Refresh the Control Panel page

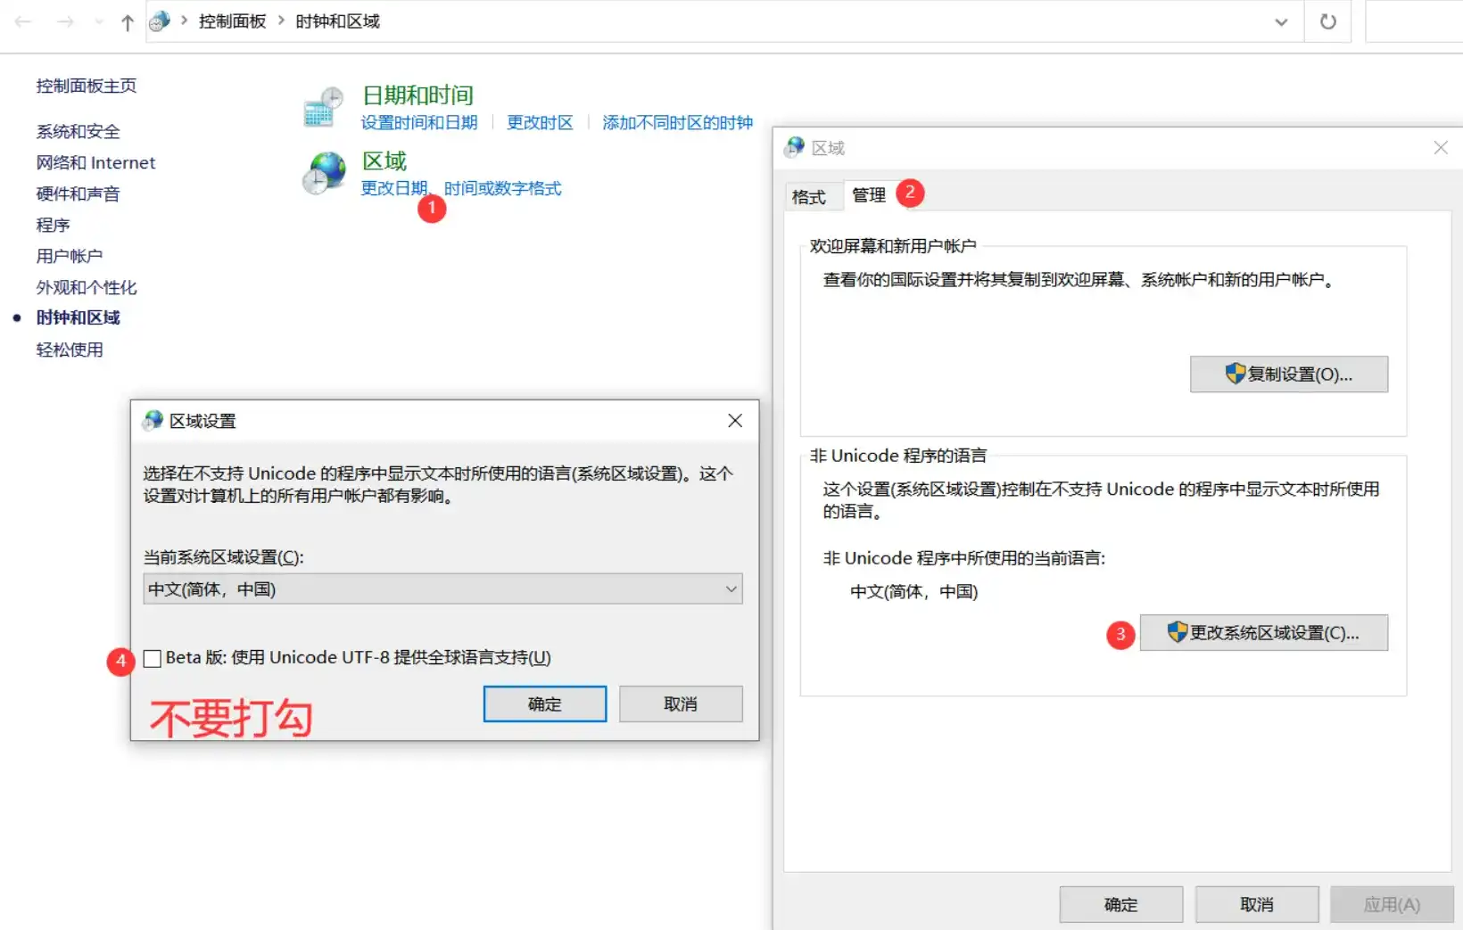click(x=1327, y=21)
